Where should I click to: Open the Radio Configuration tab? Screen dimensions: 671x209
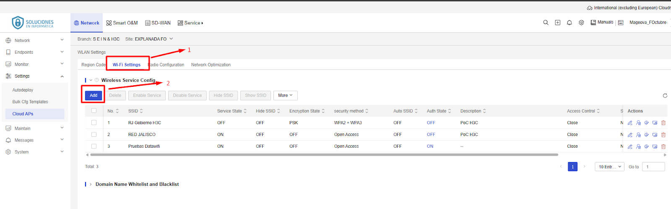click(x=166, y=65)
